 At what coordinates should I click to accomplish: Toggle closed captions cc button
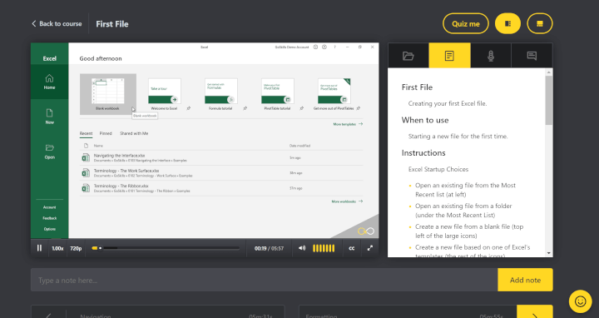pos(351,248)
